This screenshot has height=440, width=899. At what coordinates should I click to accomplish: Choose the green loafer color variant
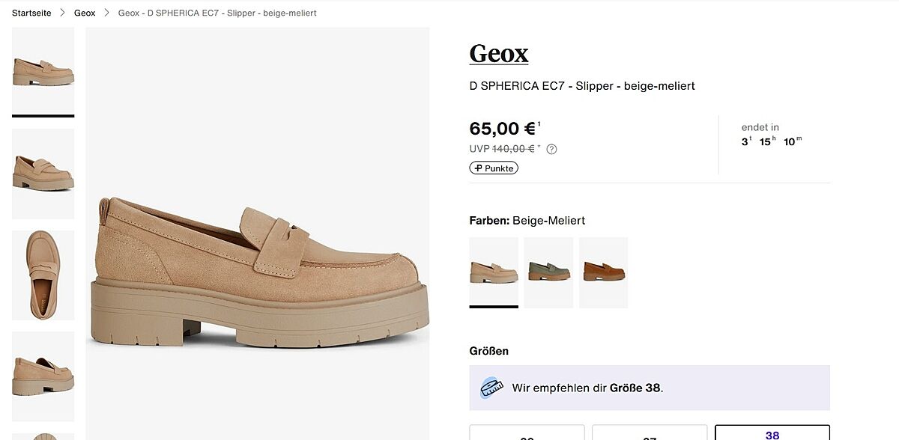click(548, 272)
